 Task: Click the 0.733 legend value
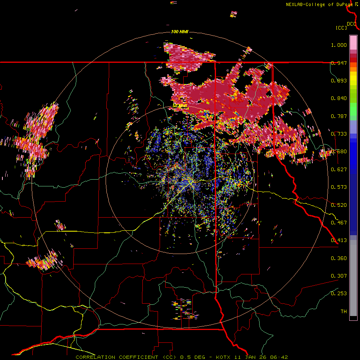point(339,134)
